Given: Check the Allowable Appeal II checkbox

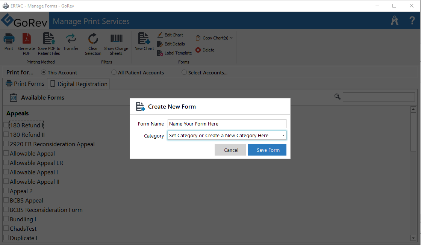Looking at the screenshot, I should point(6,181).
